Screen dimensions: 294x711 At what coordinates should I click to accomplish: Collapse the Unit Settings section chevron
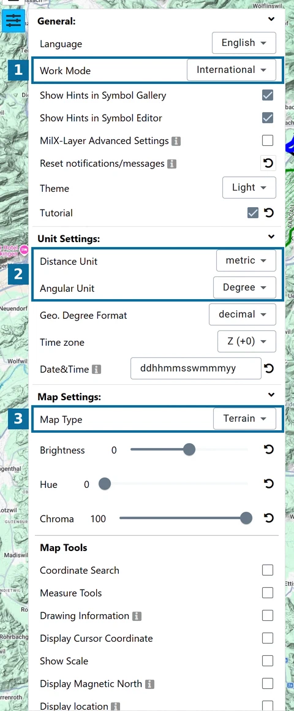pos(271,236)
